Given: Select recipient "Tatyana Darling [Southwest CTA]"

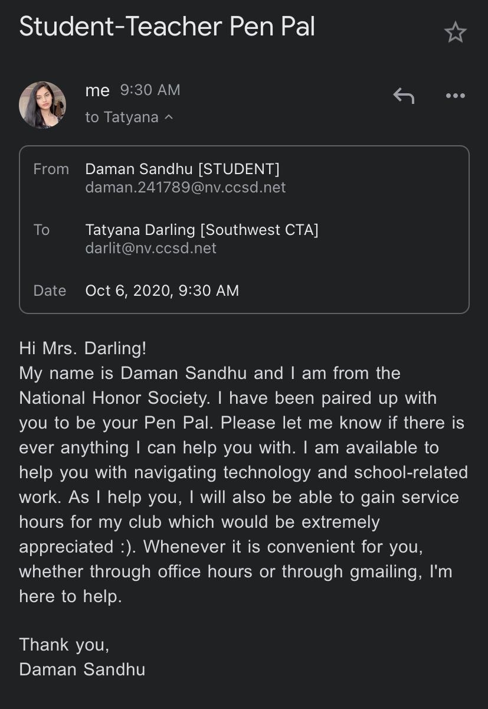Looking at the screenshot, I should (x=202, y=230).
